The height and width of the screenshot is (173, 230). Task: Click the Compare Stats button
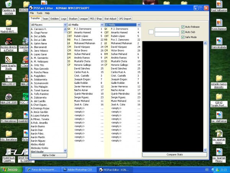(x=174, y=155)
